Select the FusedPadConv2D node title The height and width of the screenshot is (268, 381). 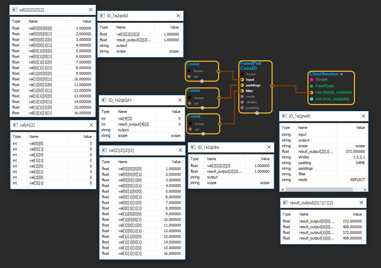tap(250, 66)
